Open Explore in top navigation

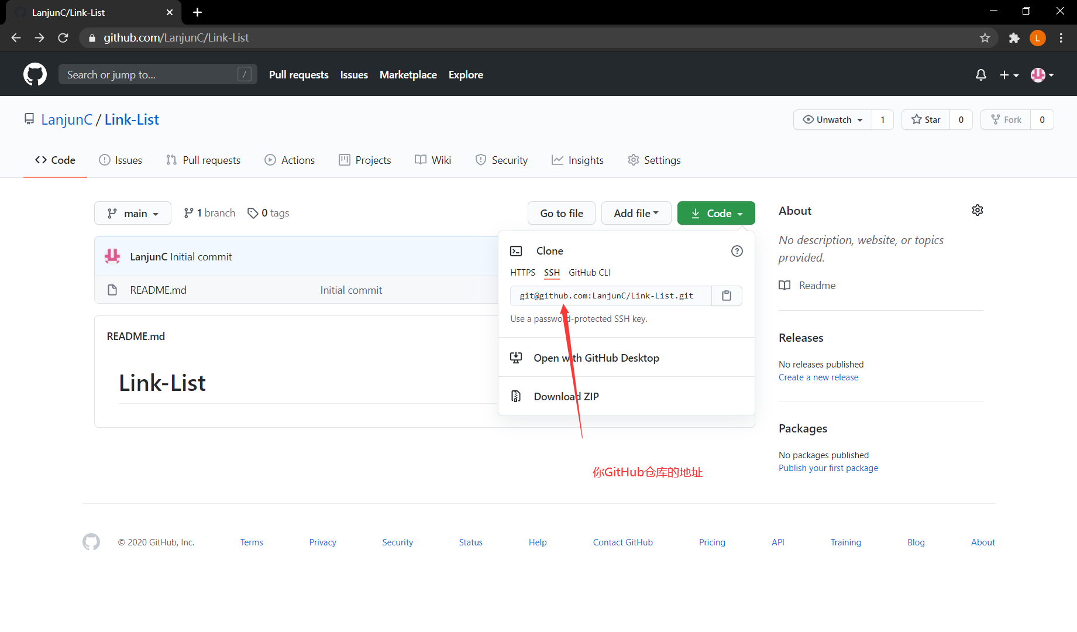point(466,75)
